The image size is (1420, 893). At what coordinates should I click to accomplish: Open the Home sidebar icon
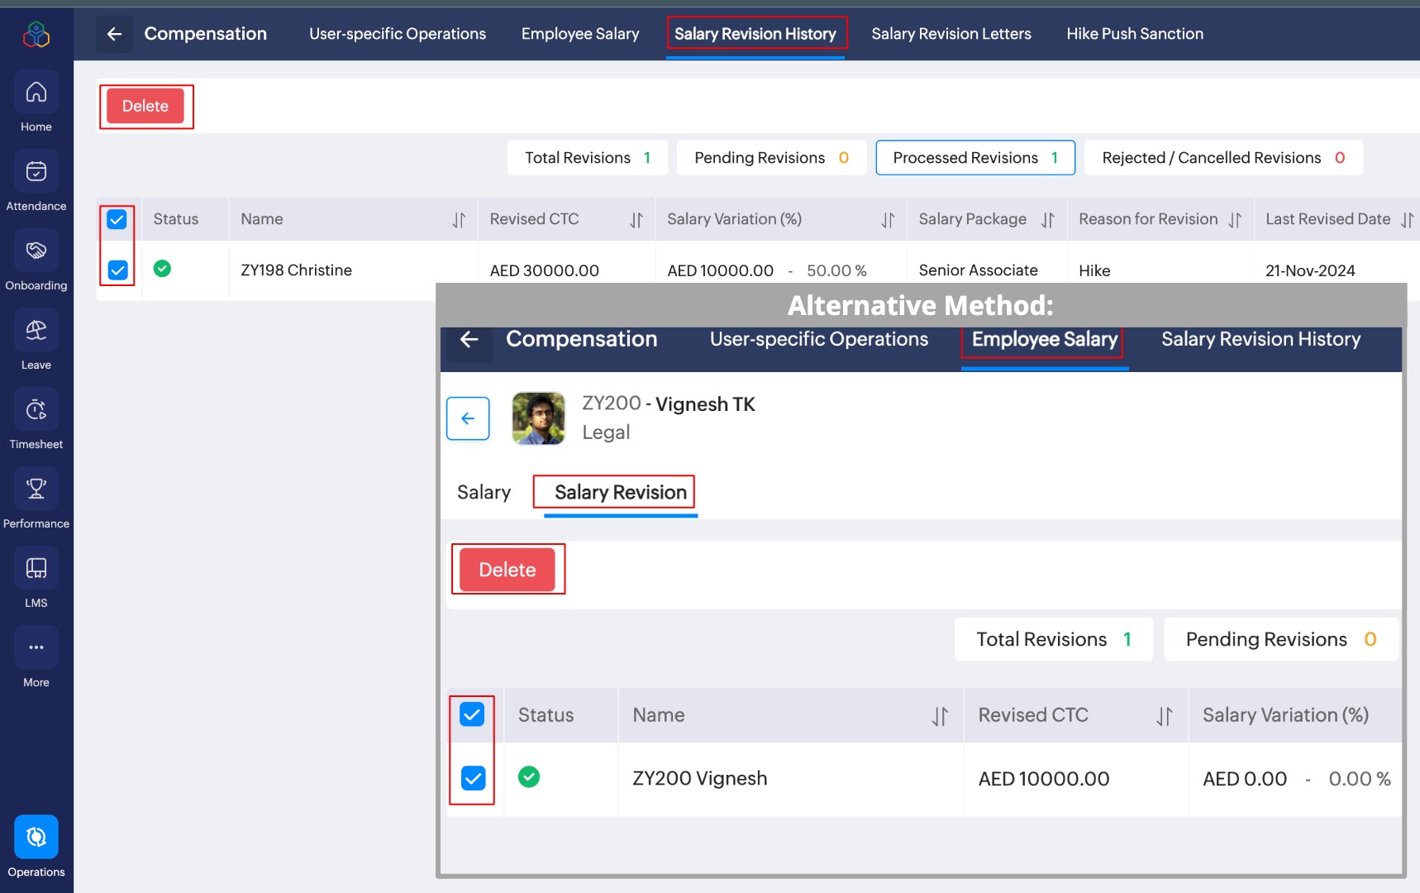pyautogui.click(x=36, y=93)
